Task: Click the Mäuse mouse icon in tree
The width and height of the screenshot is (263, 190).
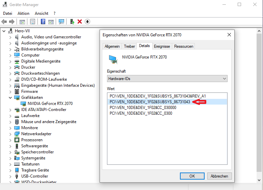Action: [17, 122]
